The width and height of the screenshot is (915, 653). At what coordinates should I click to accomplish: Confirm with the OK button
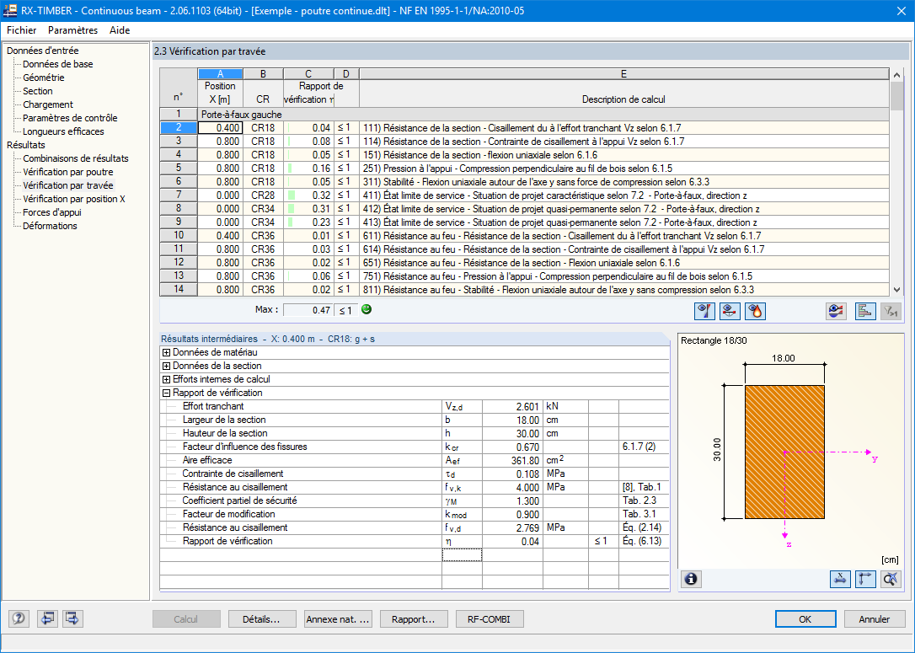[x=805, y=619]
